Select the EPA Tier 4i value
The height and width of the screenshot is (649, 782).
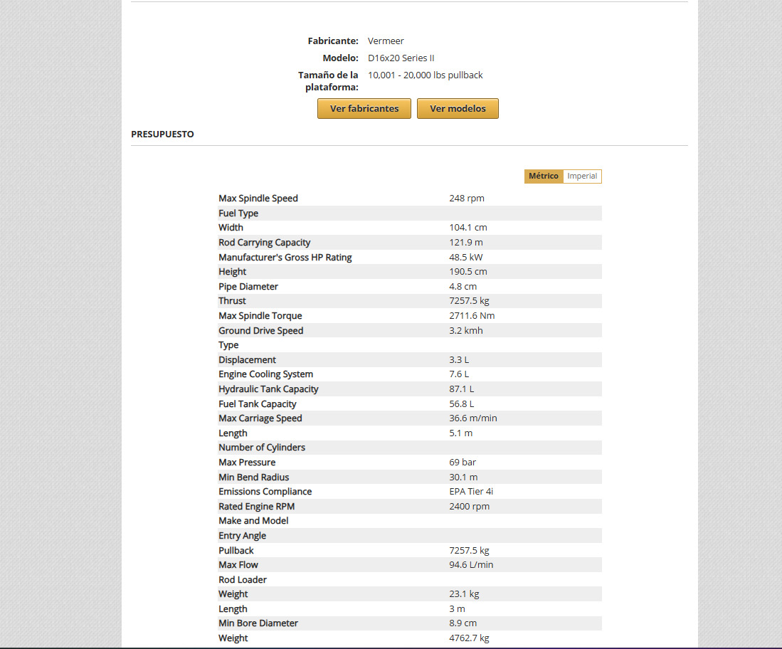tap(471, 491)
